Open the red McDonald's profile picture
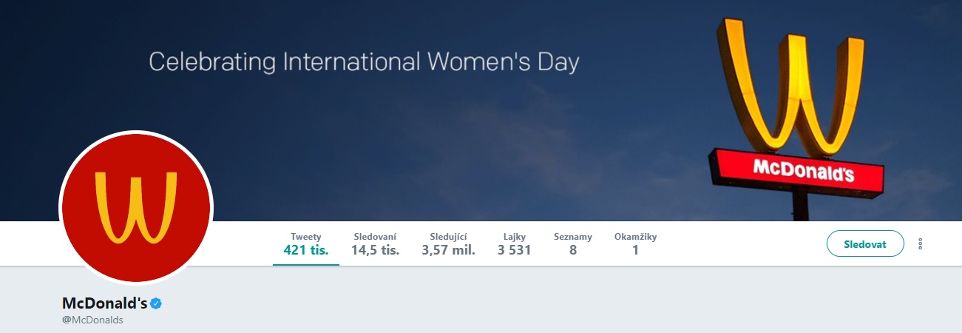Screen dimensions: 962x333 point(136,208)
